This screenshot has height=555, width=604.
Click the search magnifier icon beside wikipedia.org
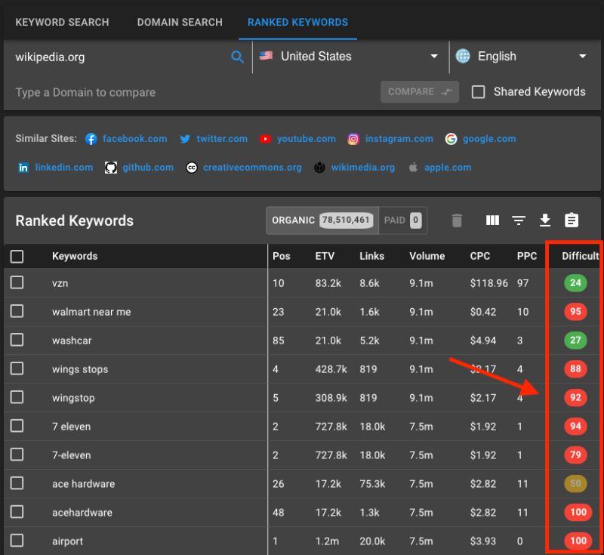[x=237, y=57]
